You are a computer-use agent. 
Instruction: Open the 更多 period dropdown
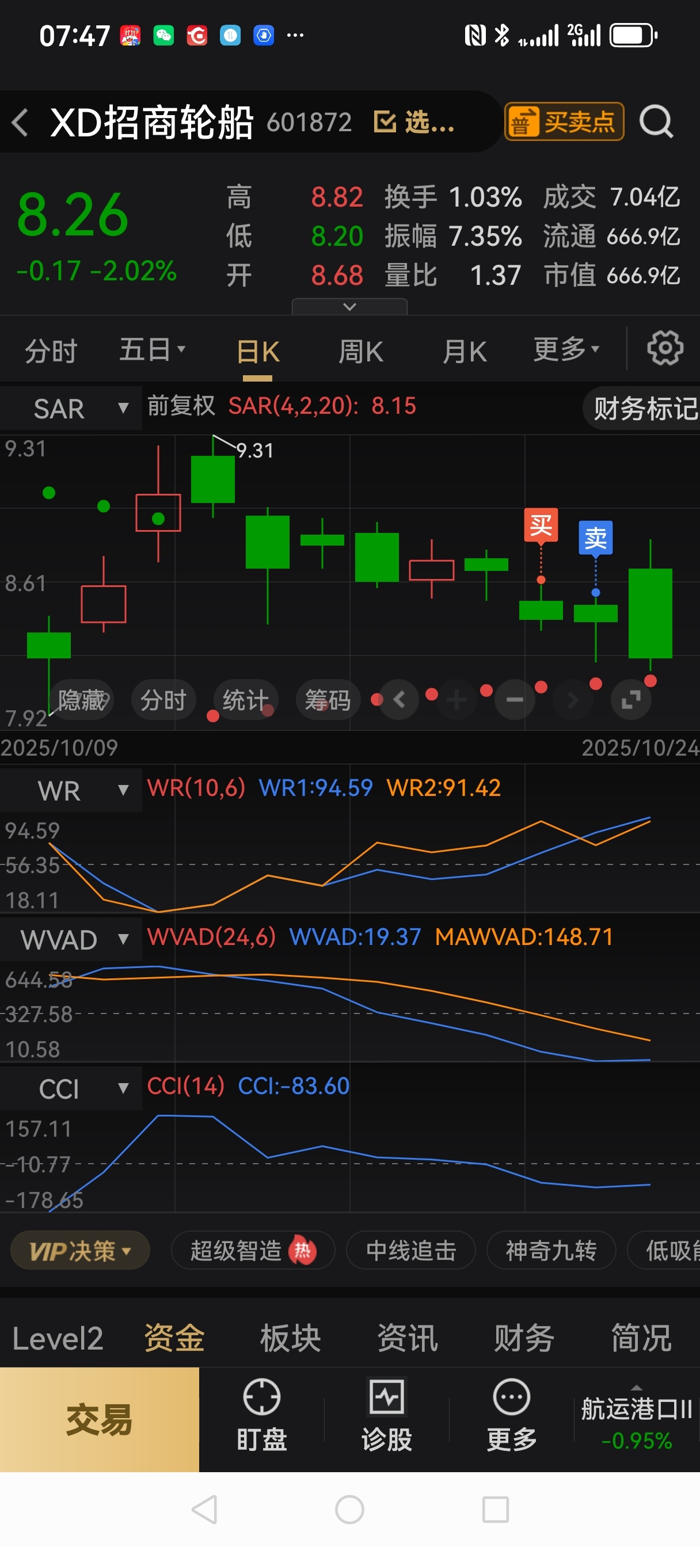click(566, 349)
